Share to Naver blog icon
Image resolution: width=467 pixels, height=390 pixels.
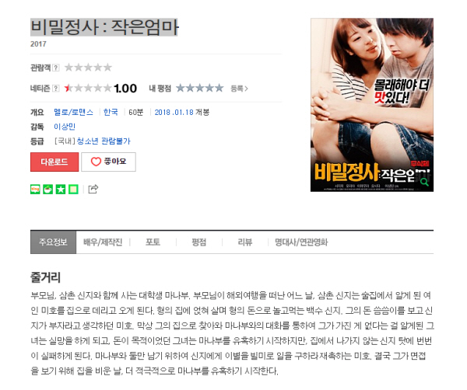pyautogui.click(x=35, y=189)
